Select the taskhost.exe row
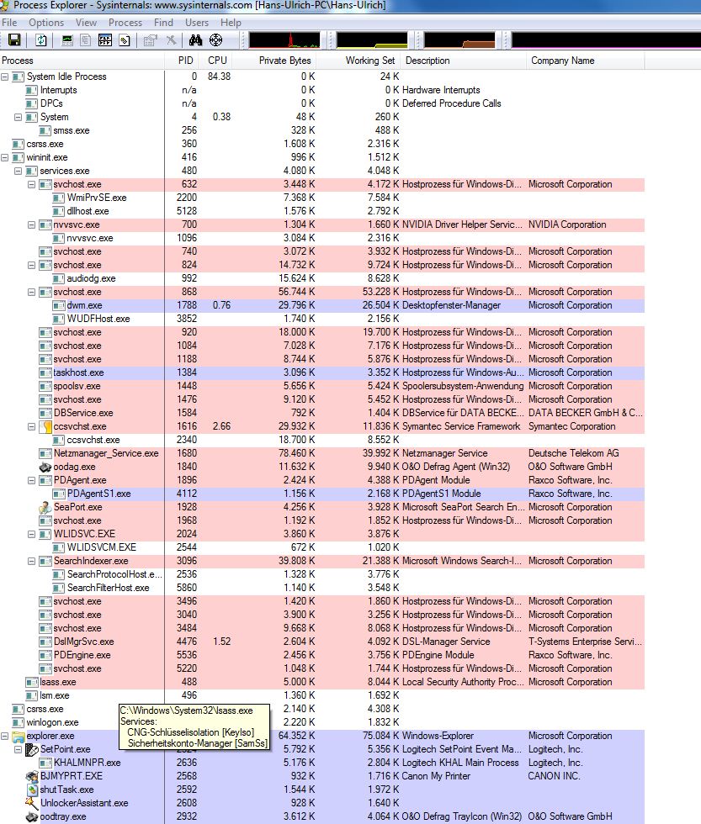The width and height of the screenshot is (701, 824). [x=322, y=372]
